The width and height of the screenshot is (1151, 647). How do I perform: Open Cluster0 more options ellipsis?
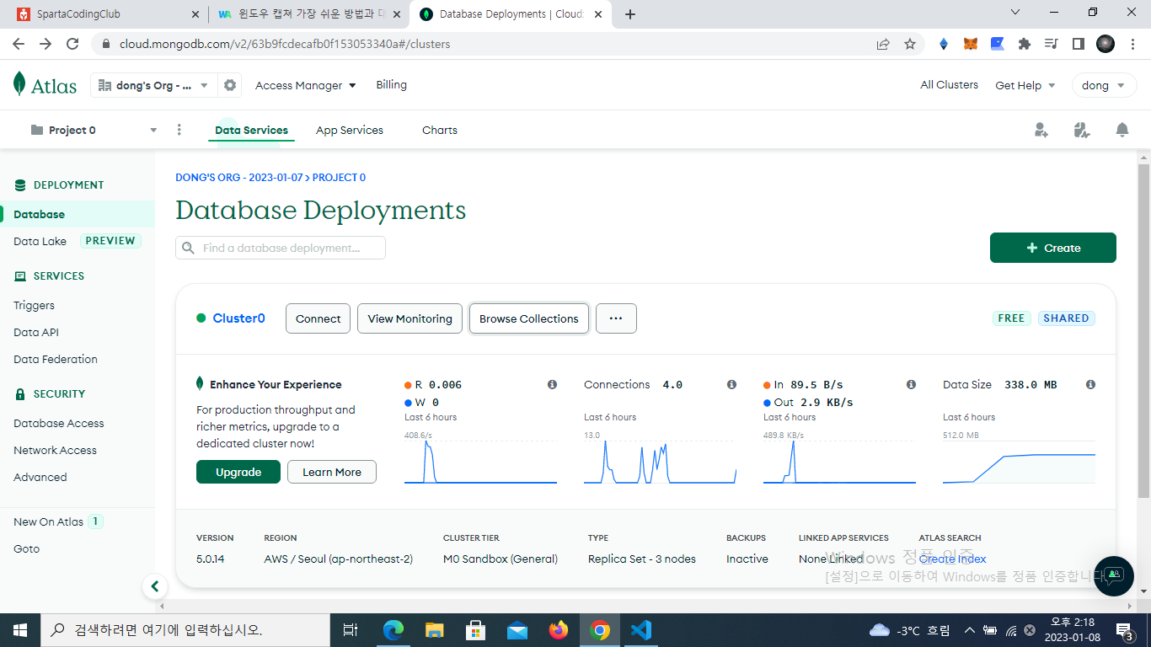click(616, 318)
